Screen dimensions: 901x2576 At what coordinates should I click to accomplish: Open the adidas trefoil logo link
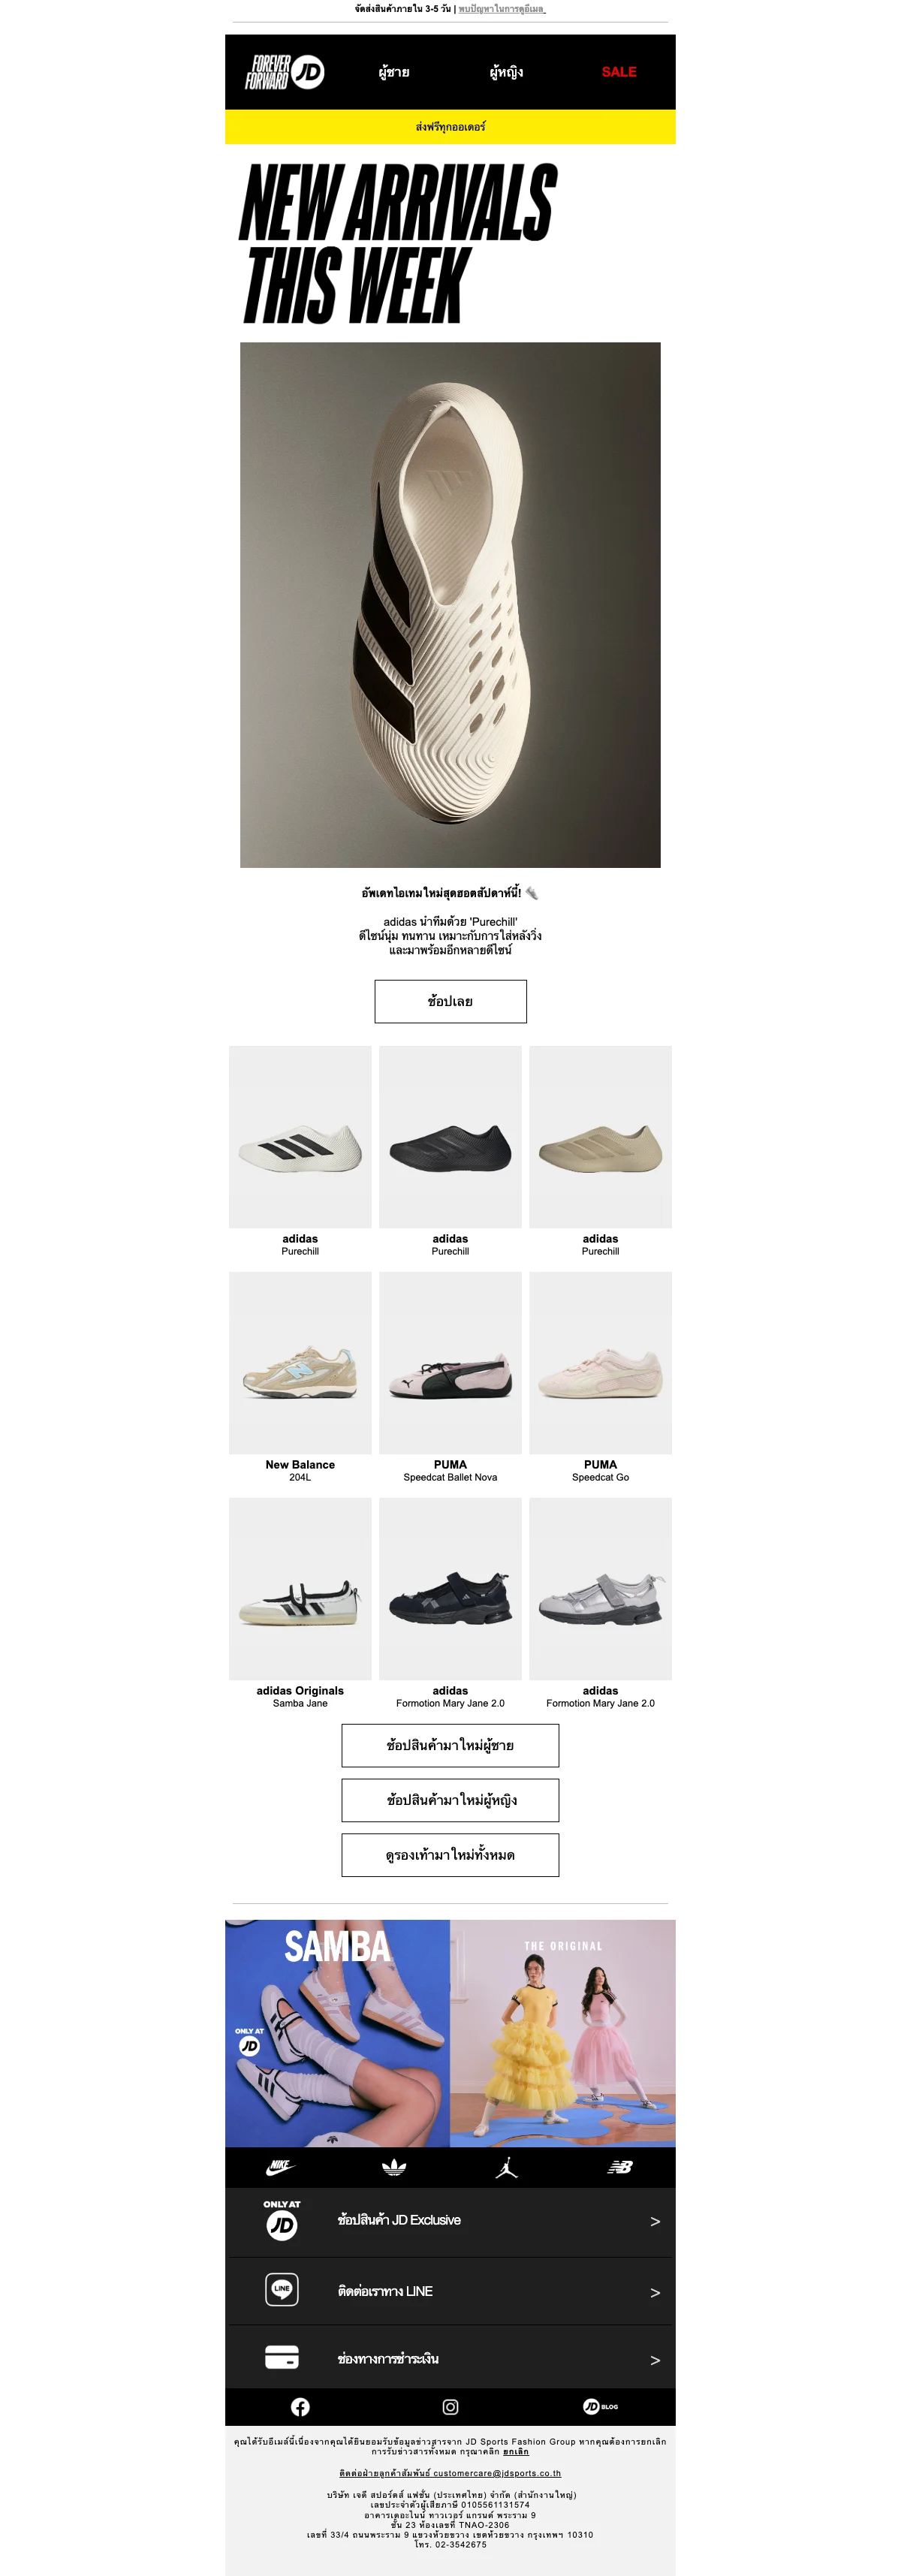tap(394, 2167)
